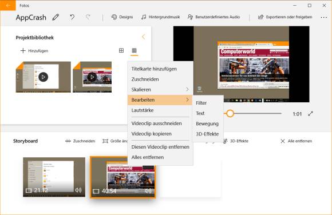Open Hintergrundmusik music settings
332x215 pixels.
(160, 17)
